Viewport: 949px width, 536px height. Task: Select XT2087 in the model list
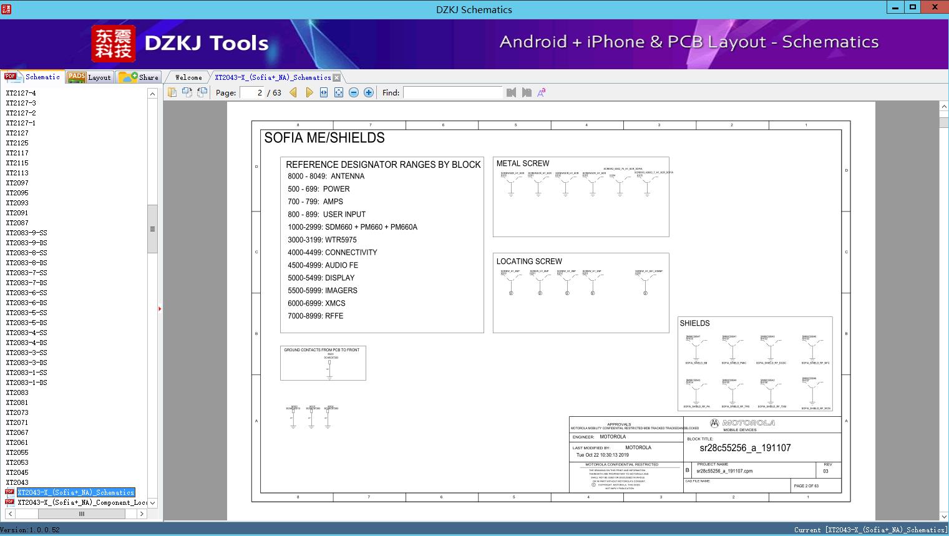click(17, 223)
